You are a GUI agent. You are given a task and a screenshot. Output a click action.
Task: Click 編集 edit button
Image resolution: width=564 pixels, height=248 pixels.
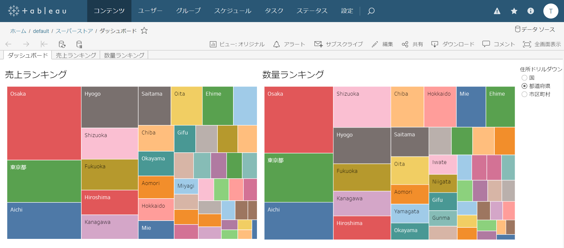click(382, 44)
